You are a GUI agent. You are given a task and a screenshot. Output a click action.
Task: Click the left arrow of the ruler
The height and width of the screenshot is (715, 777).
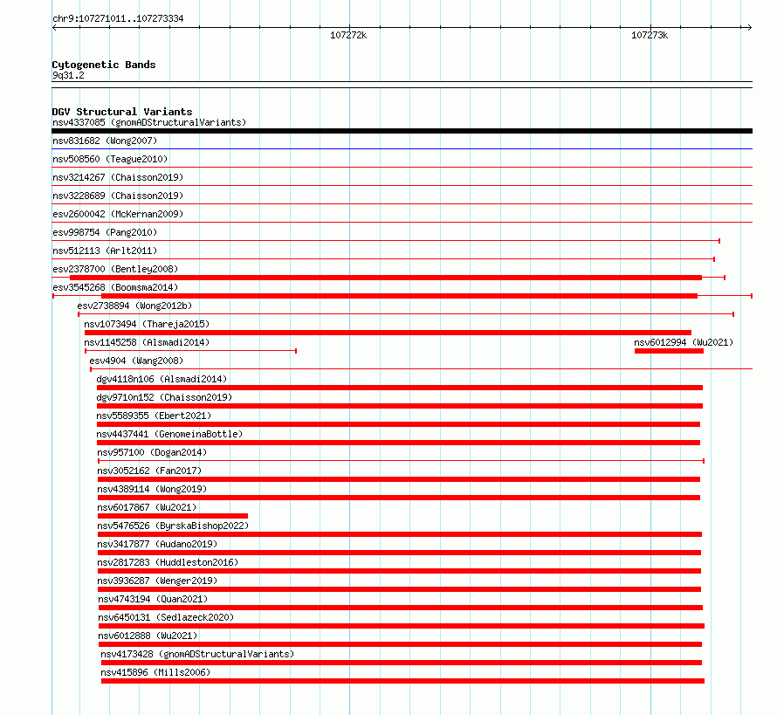pos(54,28)
